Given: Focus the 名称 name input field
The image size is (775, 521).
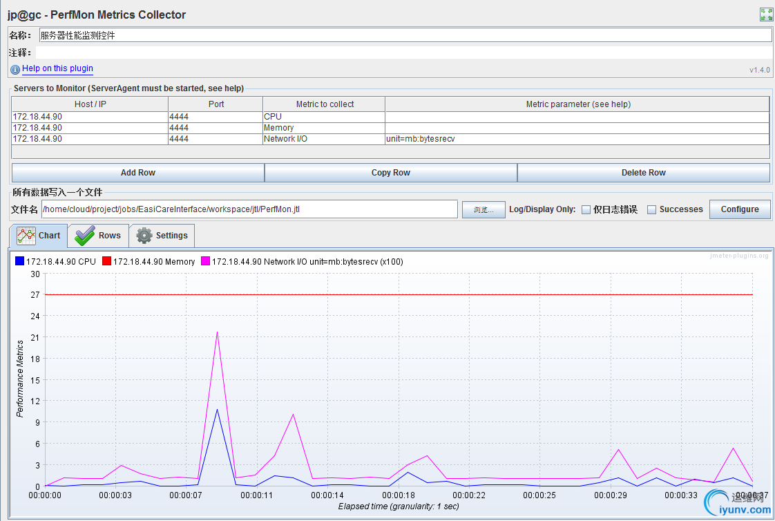Looking at the screenshot, I should pos(405,35).
